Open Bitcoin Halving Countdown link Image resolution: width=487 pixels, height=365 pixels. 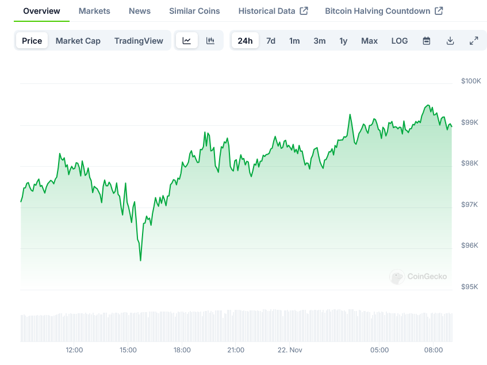[x=384, y=11]
